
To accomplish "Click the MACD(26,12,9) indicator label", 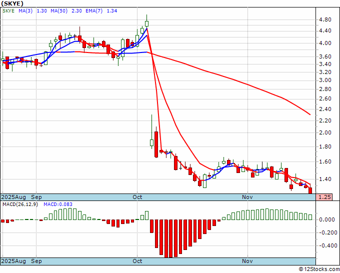I will tap(20, 204).
